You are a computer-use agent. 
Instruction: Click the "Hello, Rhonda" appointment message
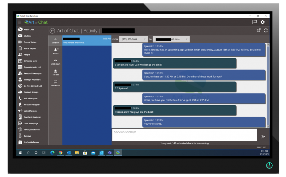click(x=204, y=50)
